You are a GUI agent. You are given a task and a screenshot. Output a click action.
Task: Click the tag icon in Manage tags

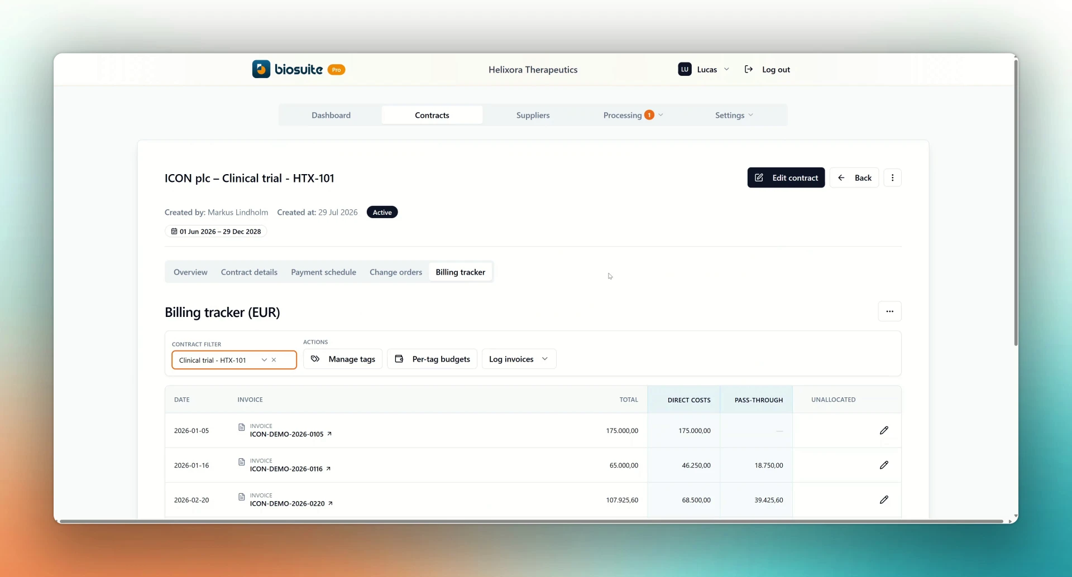pos(315,359)
